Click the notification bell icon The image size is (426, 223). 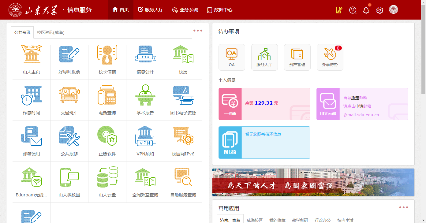point(366,10)
